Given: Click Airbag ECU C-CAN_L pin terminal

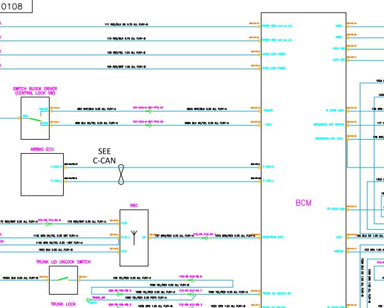Looking at the screenshot, I should tap(65, 182).
